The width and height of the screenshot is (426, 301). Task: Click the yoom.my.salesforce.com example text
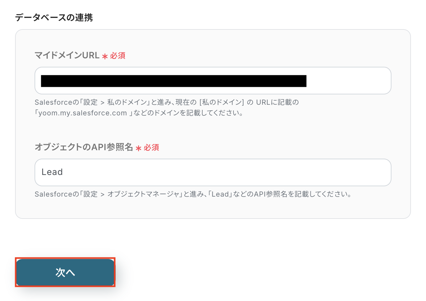point(83,113)
